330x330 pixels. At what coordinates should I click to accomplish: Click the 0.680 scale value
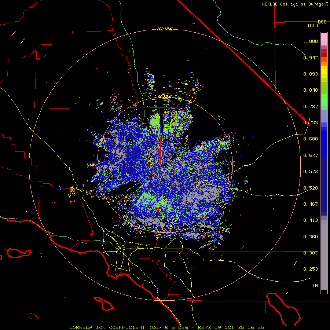point(311,139)
